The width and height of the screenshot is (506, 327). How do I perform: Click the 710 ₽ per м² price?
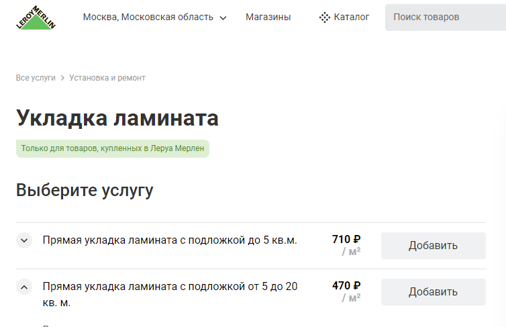346,240
